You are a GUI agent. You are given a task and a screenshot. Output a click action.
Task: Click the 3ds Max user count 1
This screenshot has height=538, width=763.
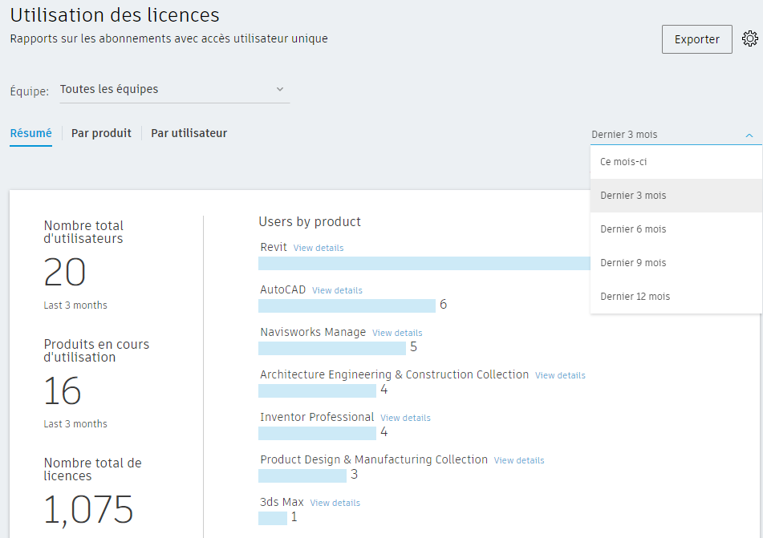click(294, 517)
